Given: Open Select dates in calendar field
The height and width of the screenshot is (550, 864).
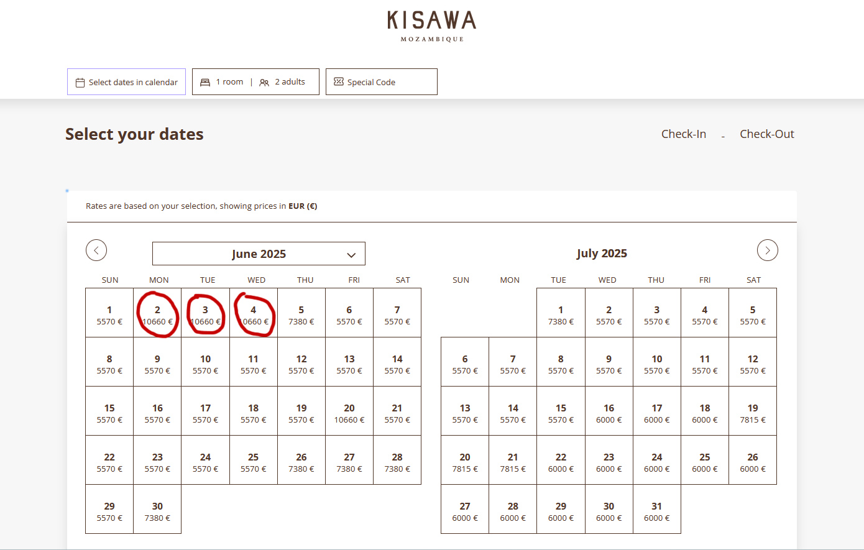Looking at the screenshot, I should pos(126,82).
